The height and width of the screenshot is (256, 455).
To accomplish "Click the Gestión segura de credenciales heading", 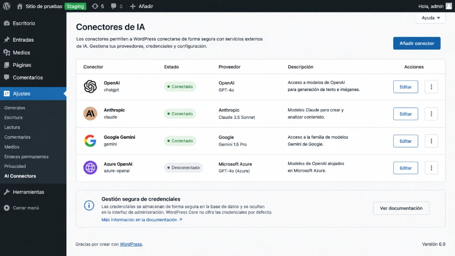I will tap(141, 199).
